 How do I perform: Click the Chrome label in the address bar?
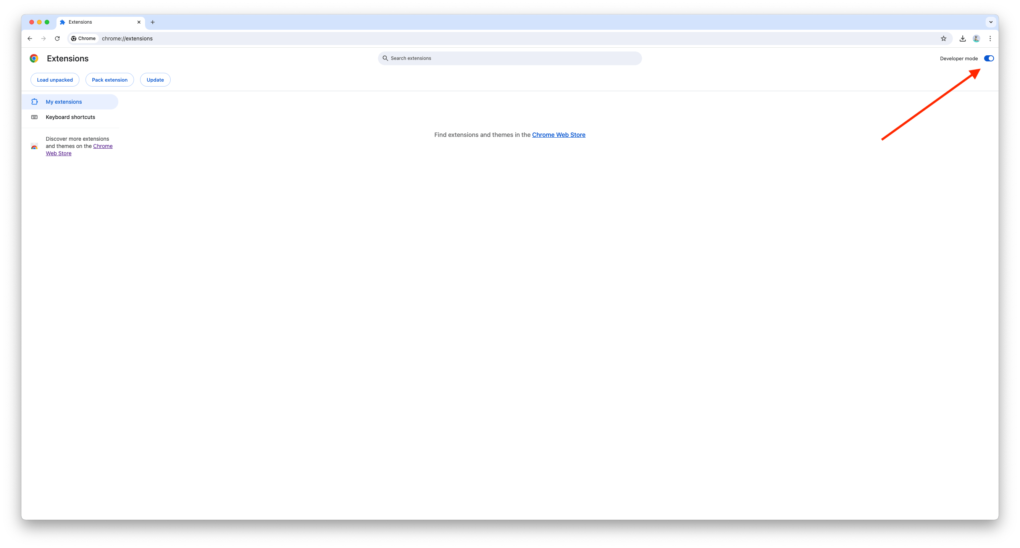(x=83, y=39)
